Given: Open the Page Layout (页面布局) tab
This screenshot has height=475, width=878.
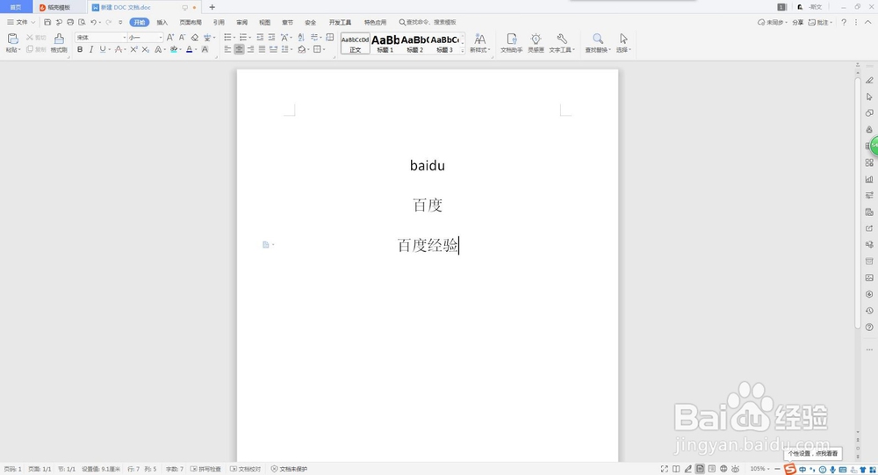Looking at the screenshot, I should click(191, 23).
